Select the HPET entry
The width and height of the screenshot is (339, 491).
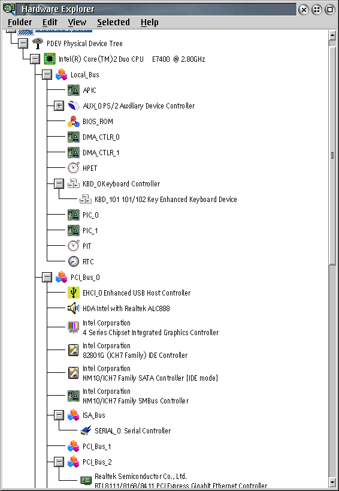[x=90, y=168]
